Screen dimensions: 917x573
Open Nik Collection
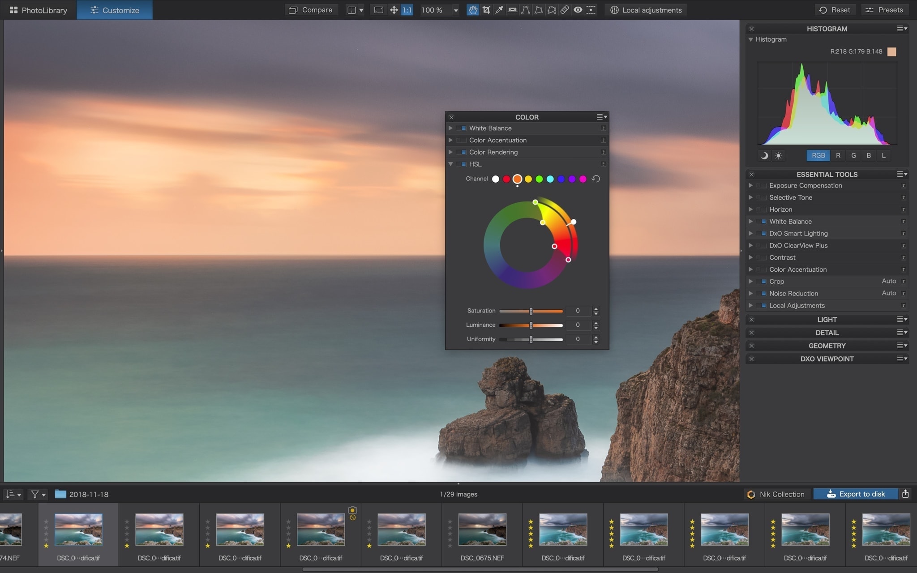pyautogui.click(x=776, y=494)
